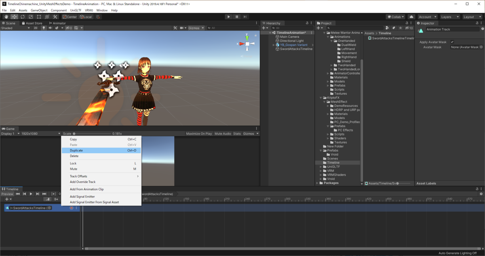The width and height of the screenshot is (485, 256).
Task: Toggle 2D scene view mode
Action: (36, 28)
